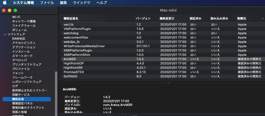Select レガシーソフトウェア in the sidebar
265x116 pixels.
pos(27,82)
